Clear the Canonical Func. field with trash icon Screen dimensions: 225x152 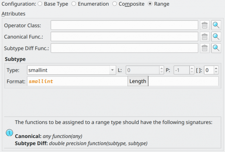click(x=205, y=37)
